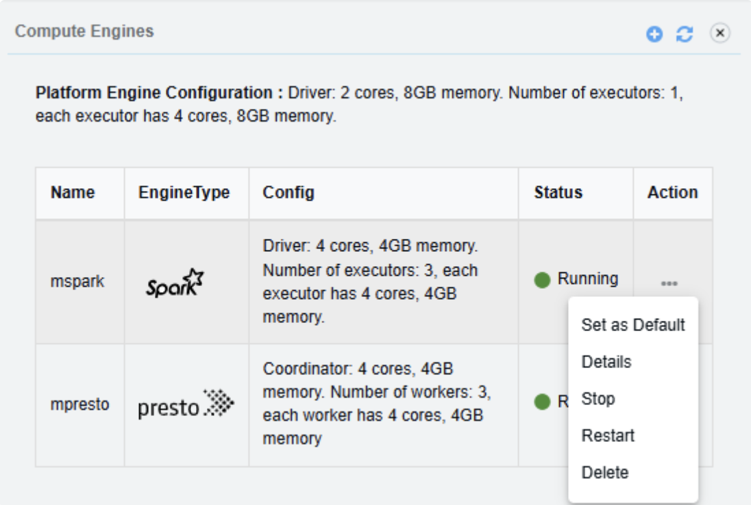Screen dimensions: 751x505
Task: Choose Set as Default from the menu
Action: (632, 325)
